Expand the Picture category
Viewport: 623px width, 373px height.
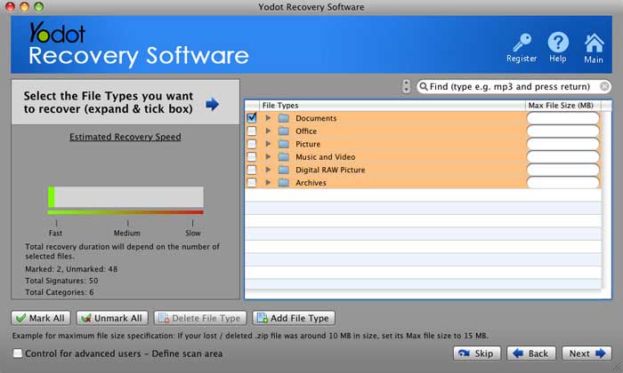click(268, 144)
